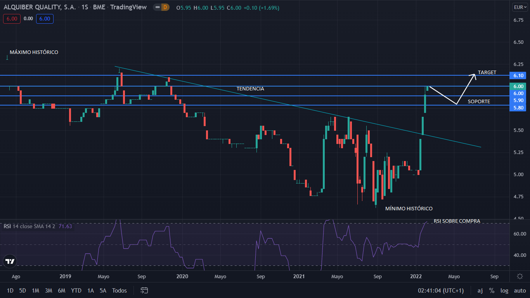Select the TENDENCIA trend line label
This screenshot has height=298, width=530.
click(250, 89)
